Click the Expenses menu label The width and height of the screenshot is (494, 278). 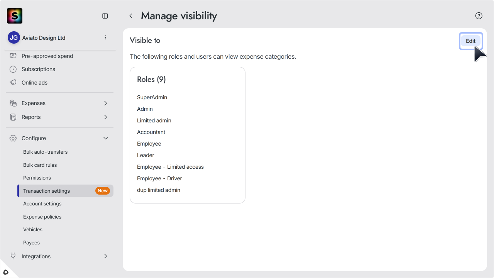[34, 103]
